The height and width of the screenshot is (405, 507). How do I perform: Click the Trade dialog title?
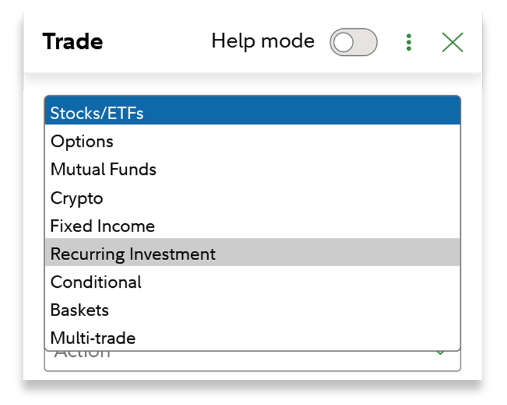click(x=73, y=41)
